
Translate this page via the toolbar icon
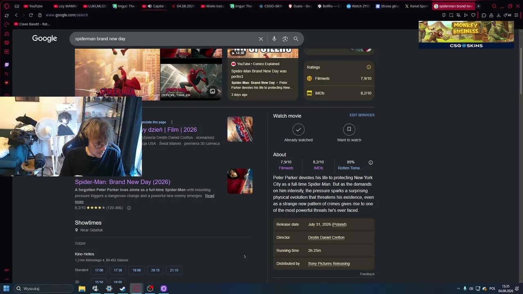coord(458,15)
